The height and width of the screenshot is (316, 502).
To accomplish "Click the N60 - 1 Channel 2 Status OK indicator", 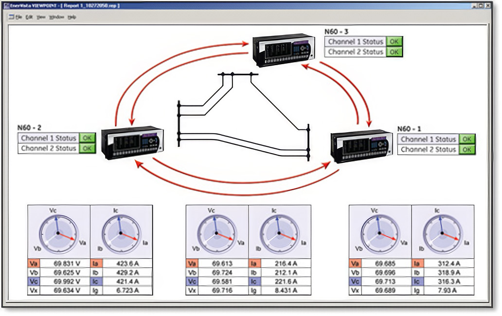I will [x=467, y=149].
